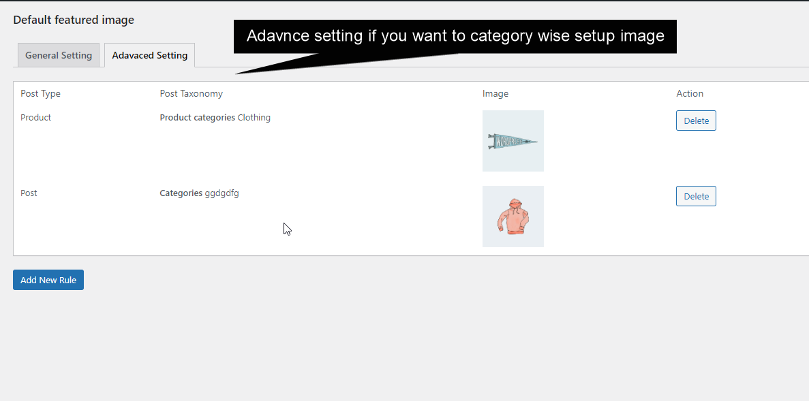Image resolution: width=809 pixels, height=401 pixels.
Task: Click the Product post type cell
Action: click(35, 117)
